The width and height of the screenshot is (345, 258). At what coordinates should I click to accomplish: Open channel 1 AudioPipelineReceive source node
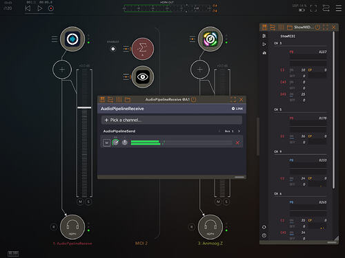pyautogui.click(x=72, y=39)
